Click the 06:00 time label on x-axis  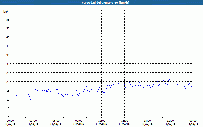point(56,121)
